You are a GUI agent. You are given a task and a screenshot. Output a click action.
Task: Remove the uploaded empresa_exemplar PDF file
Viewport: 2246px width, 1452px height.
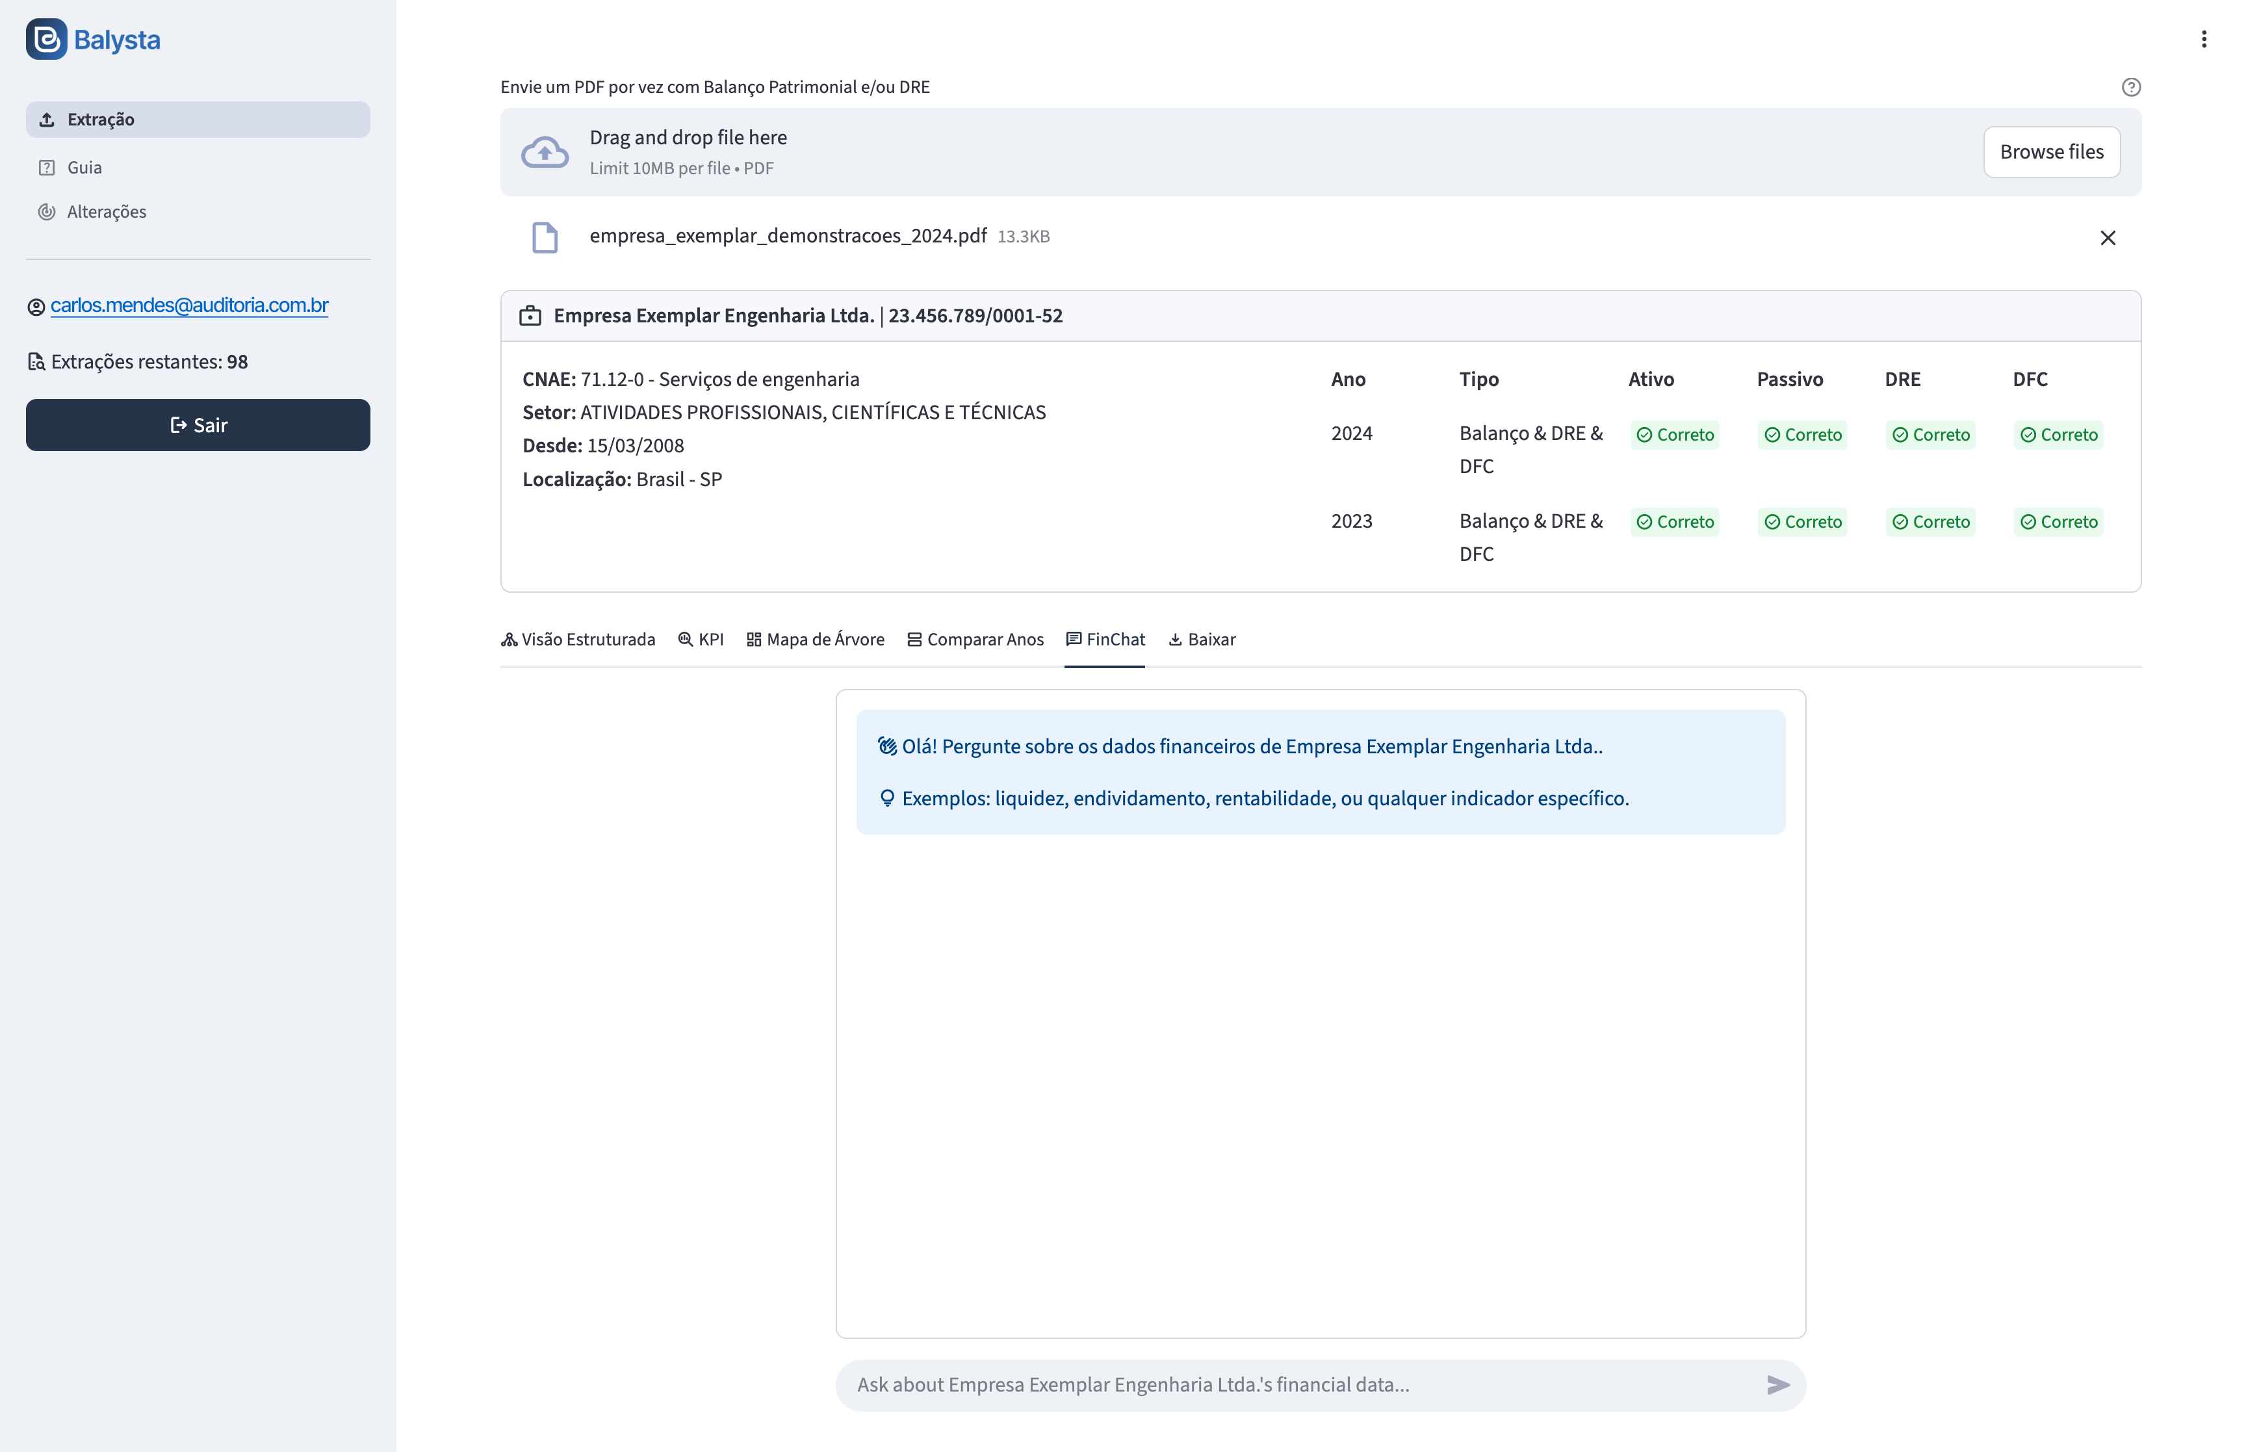pos(2108,238)
